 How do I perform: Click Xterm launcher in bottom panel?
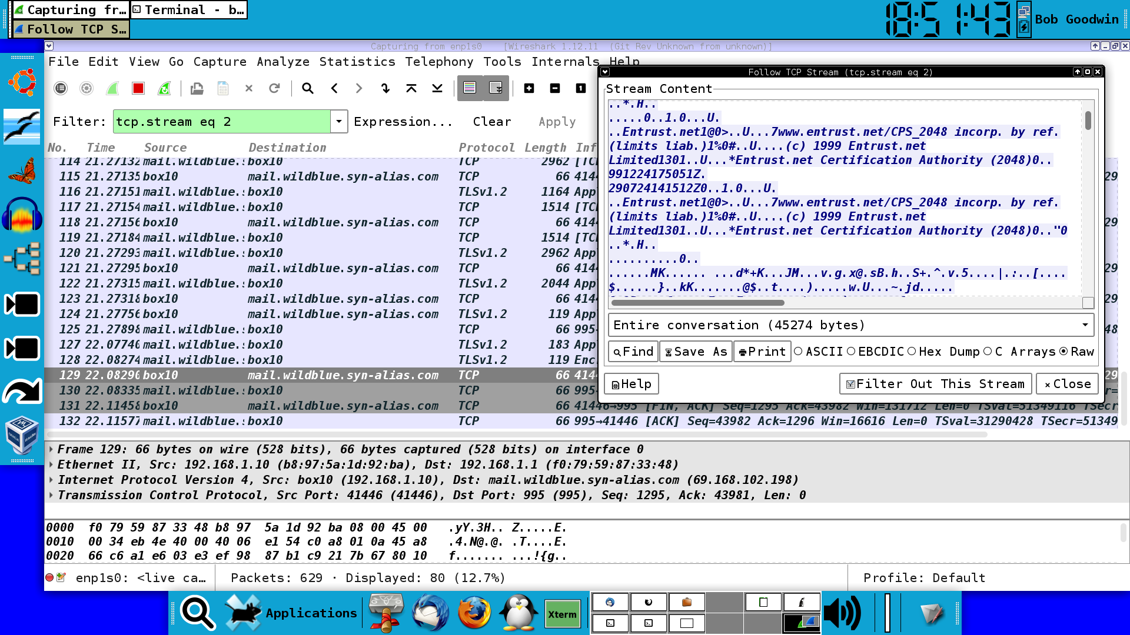562,614
